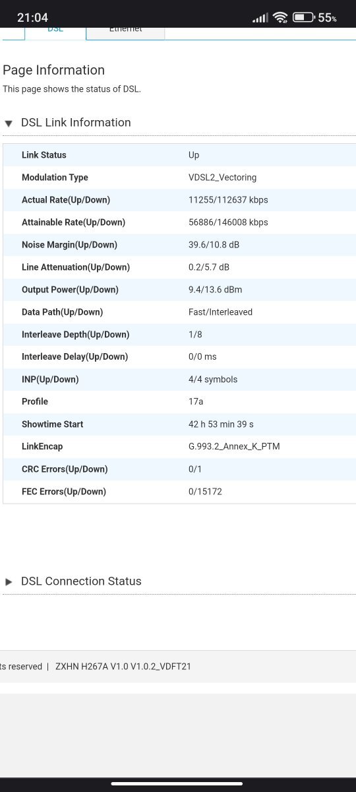The height and width of the screenshot is (792, 356).
Task: Tap the clock showing 21:04
Action: click(32, 18)
